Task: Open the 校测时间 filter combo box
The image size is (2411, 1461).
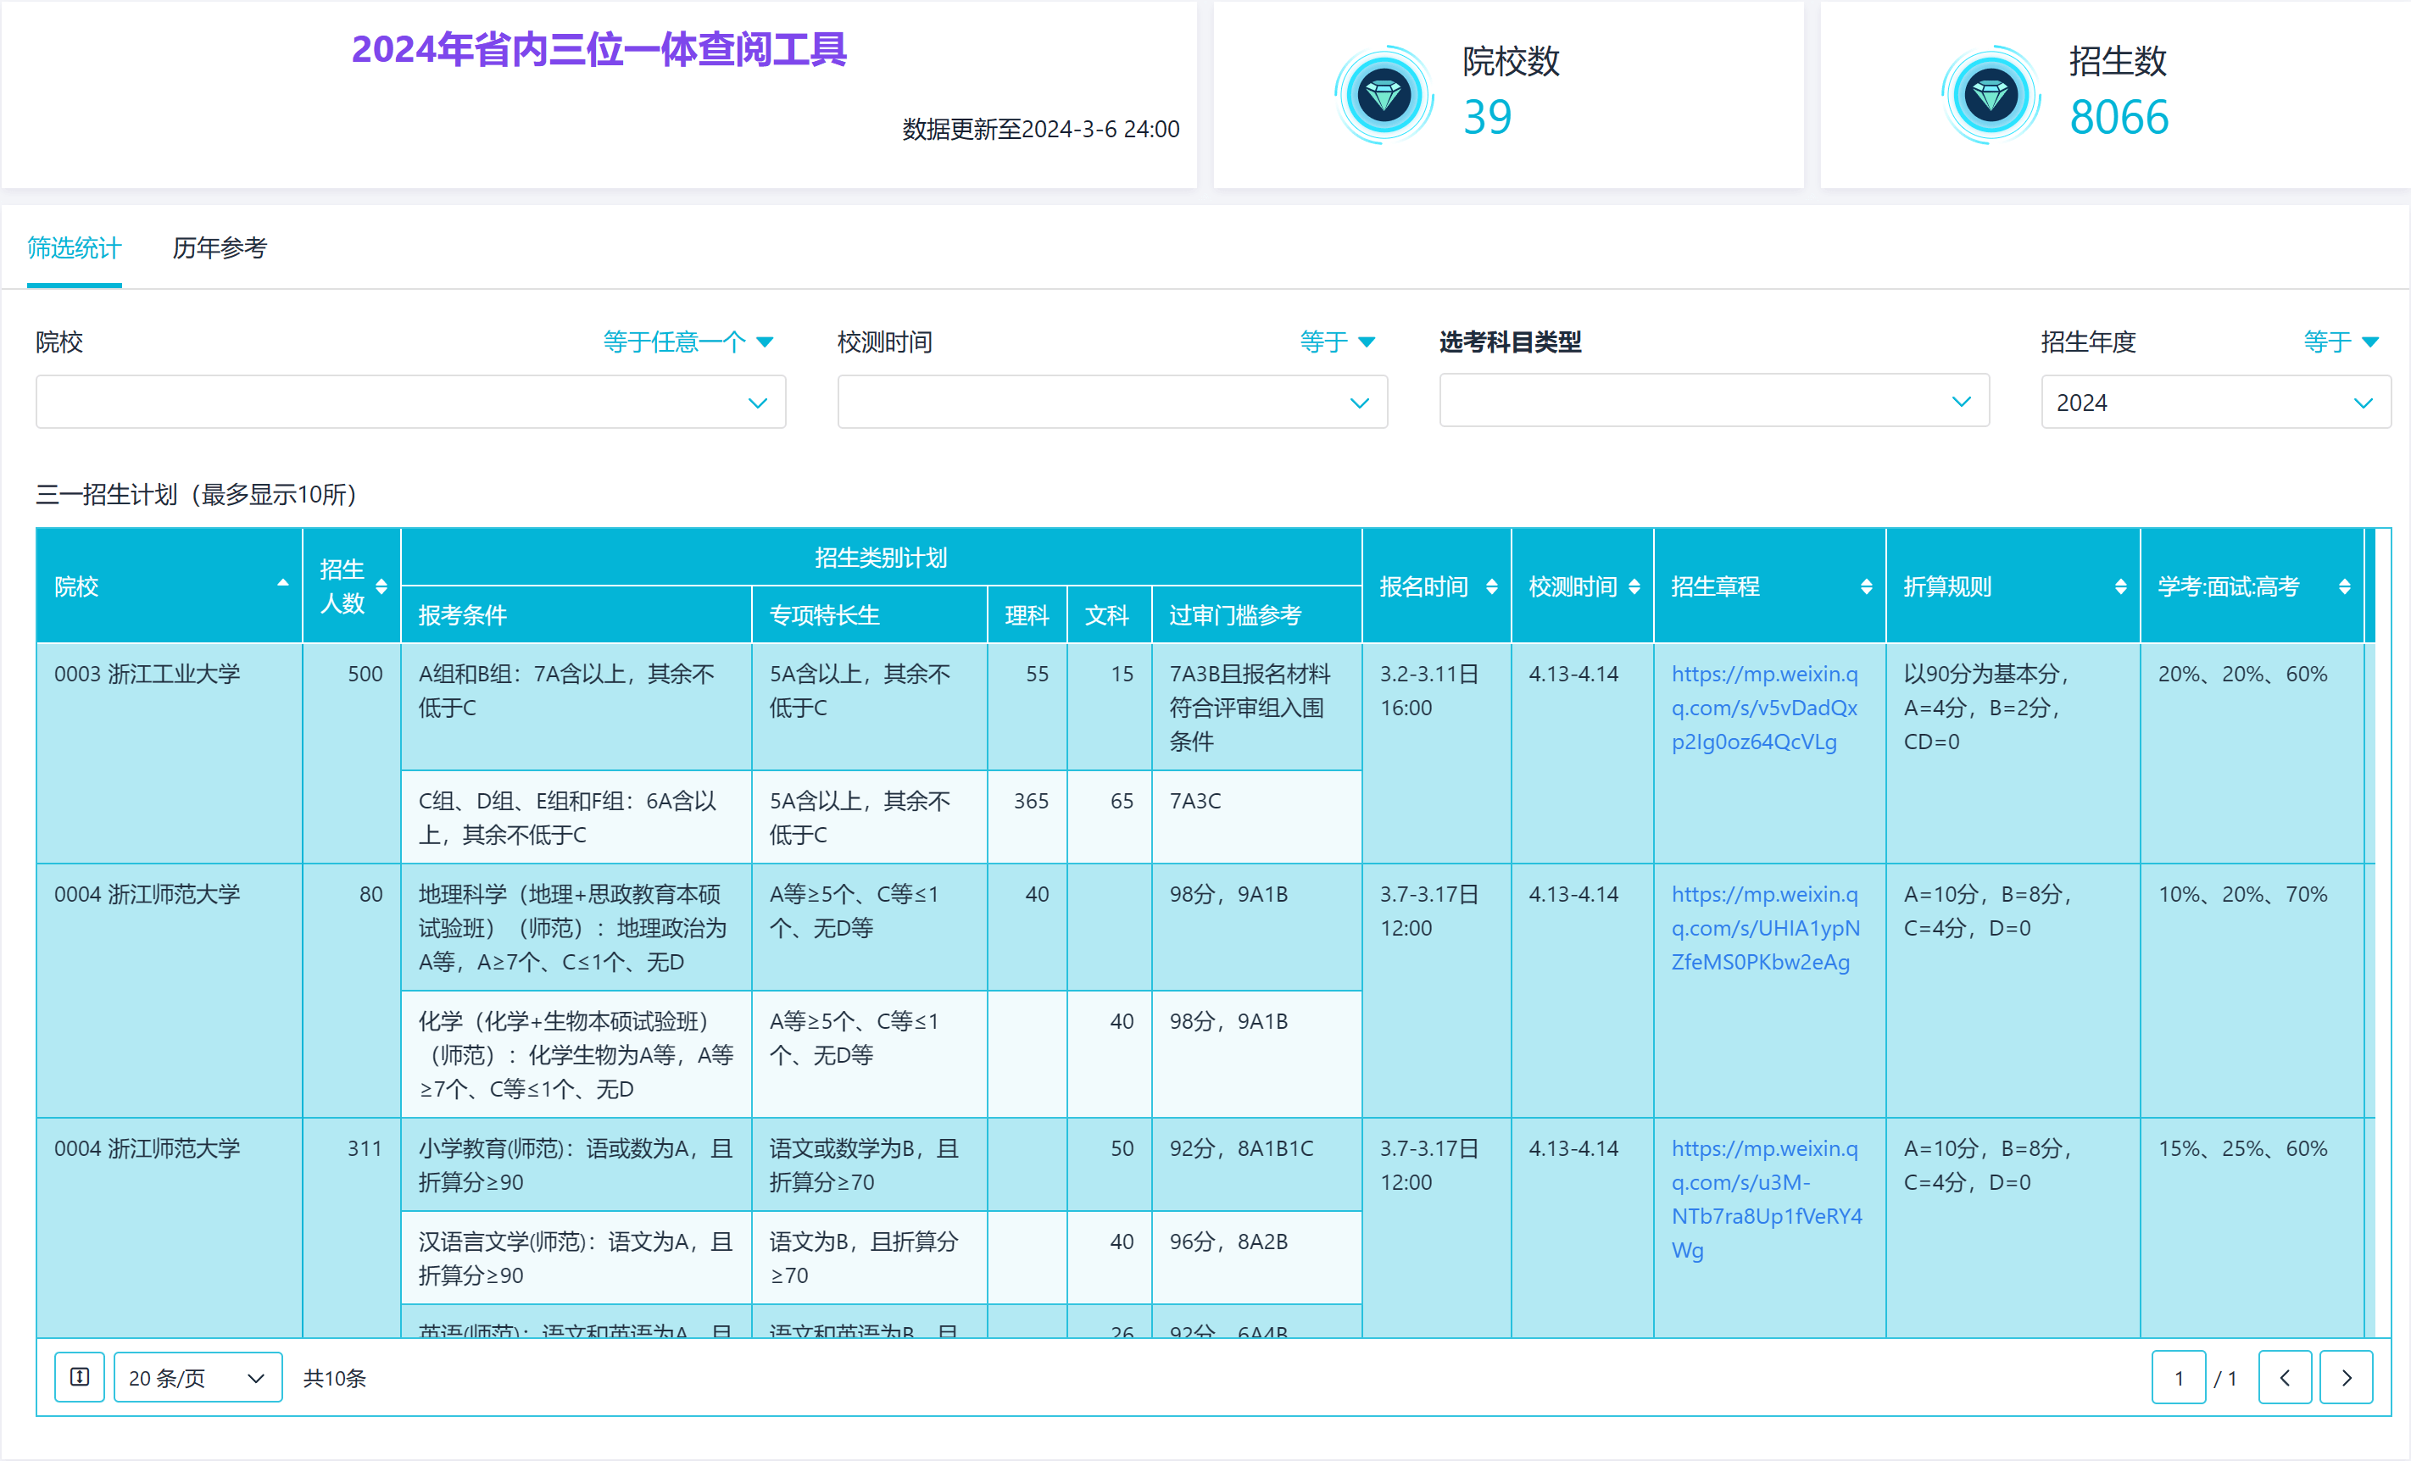Action: coord(1112,402)
